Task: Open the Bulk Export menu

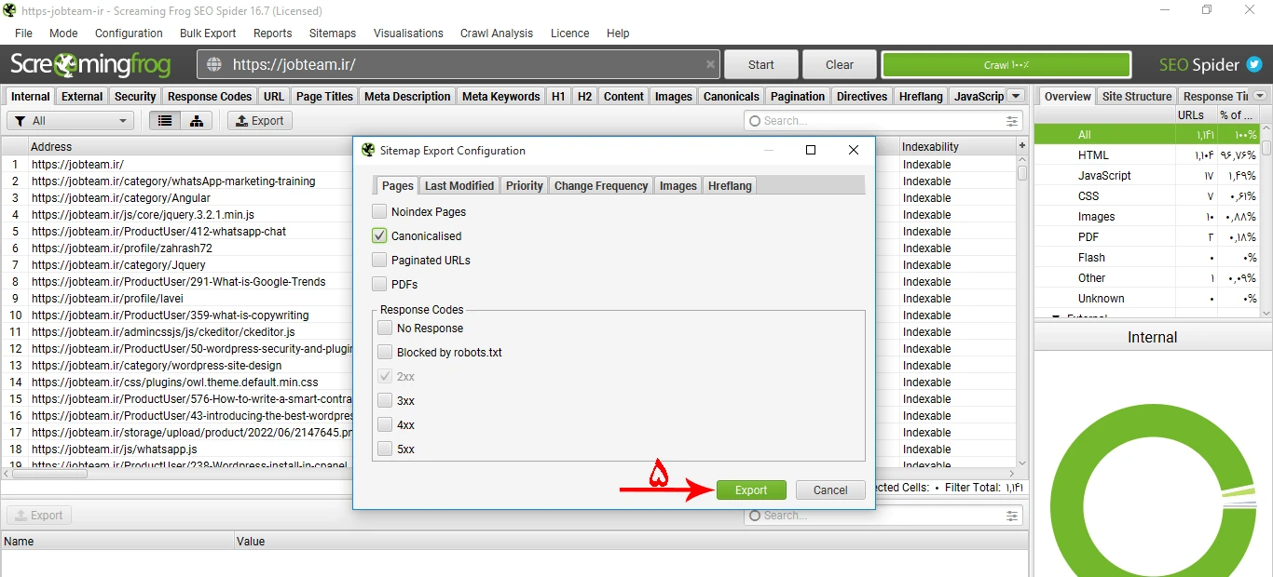Action: 208,33
